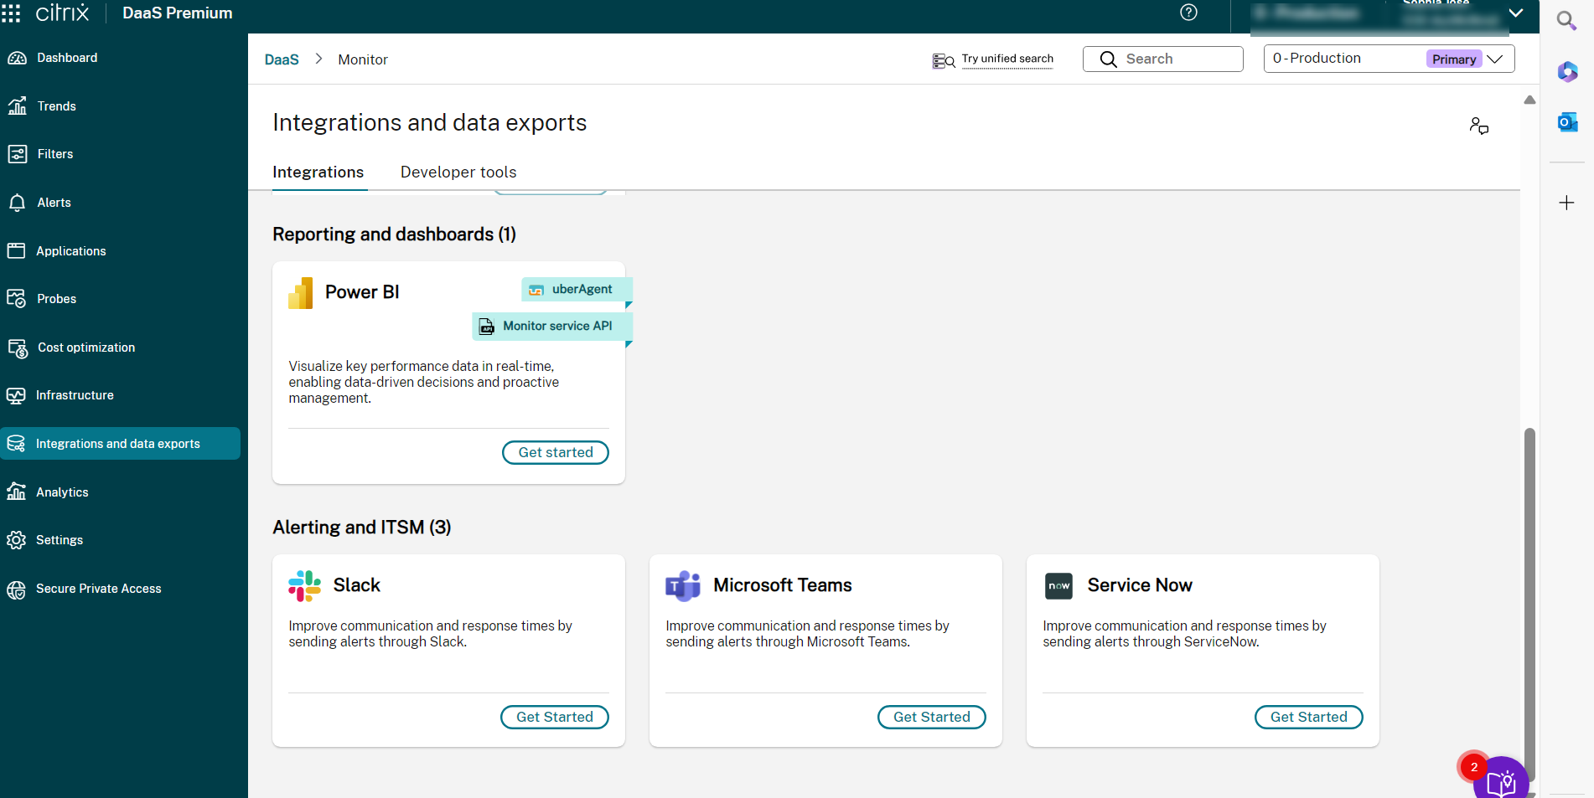
Task: Expand the 0-Production site dropdown
Action: (1494, 59)
